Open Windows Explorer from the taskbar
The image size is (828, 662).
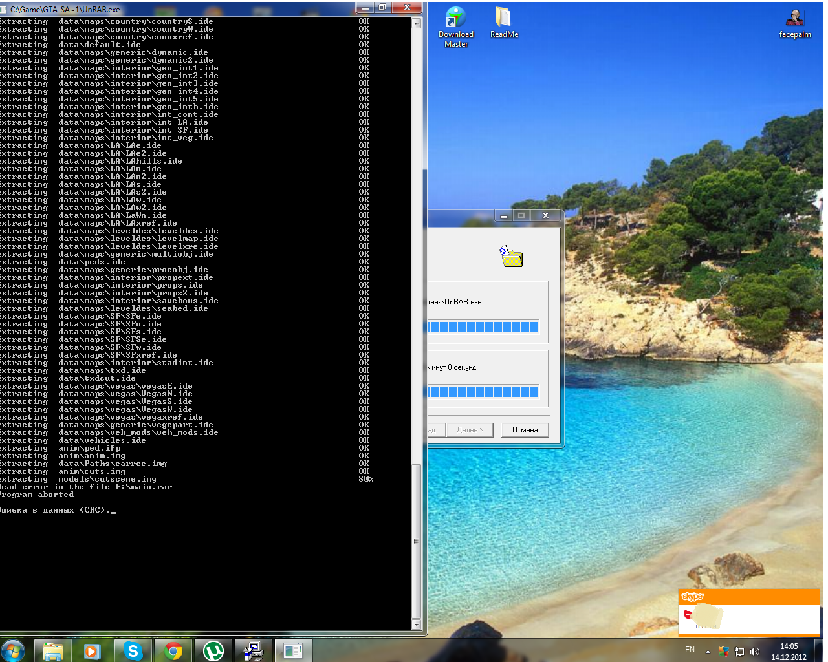click(x=52, y=650)
